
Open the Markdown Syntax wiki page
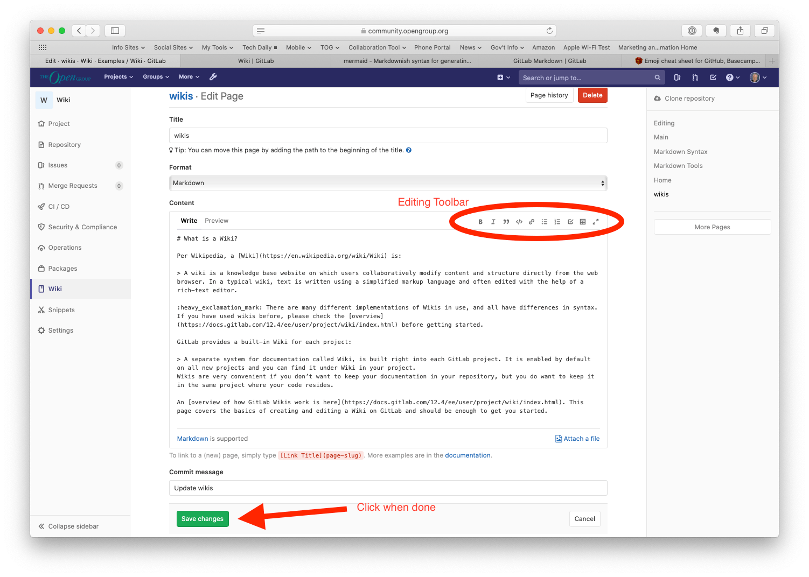click(x=680, y=152)
